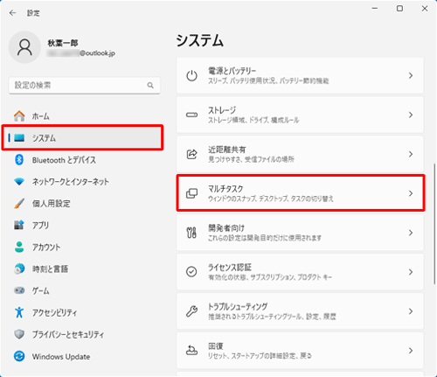Image resolution: width=437 pixels, height=377 pixels.
Task: Click the アカウント person icon
Action: [x=19, y=247]
